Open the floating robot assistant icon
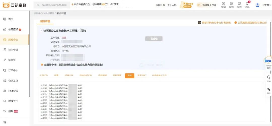 [x=268, y=60]
